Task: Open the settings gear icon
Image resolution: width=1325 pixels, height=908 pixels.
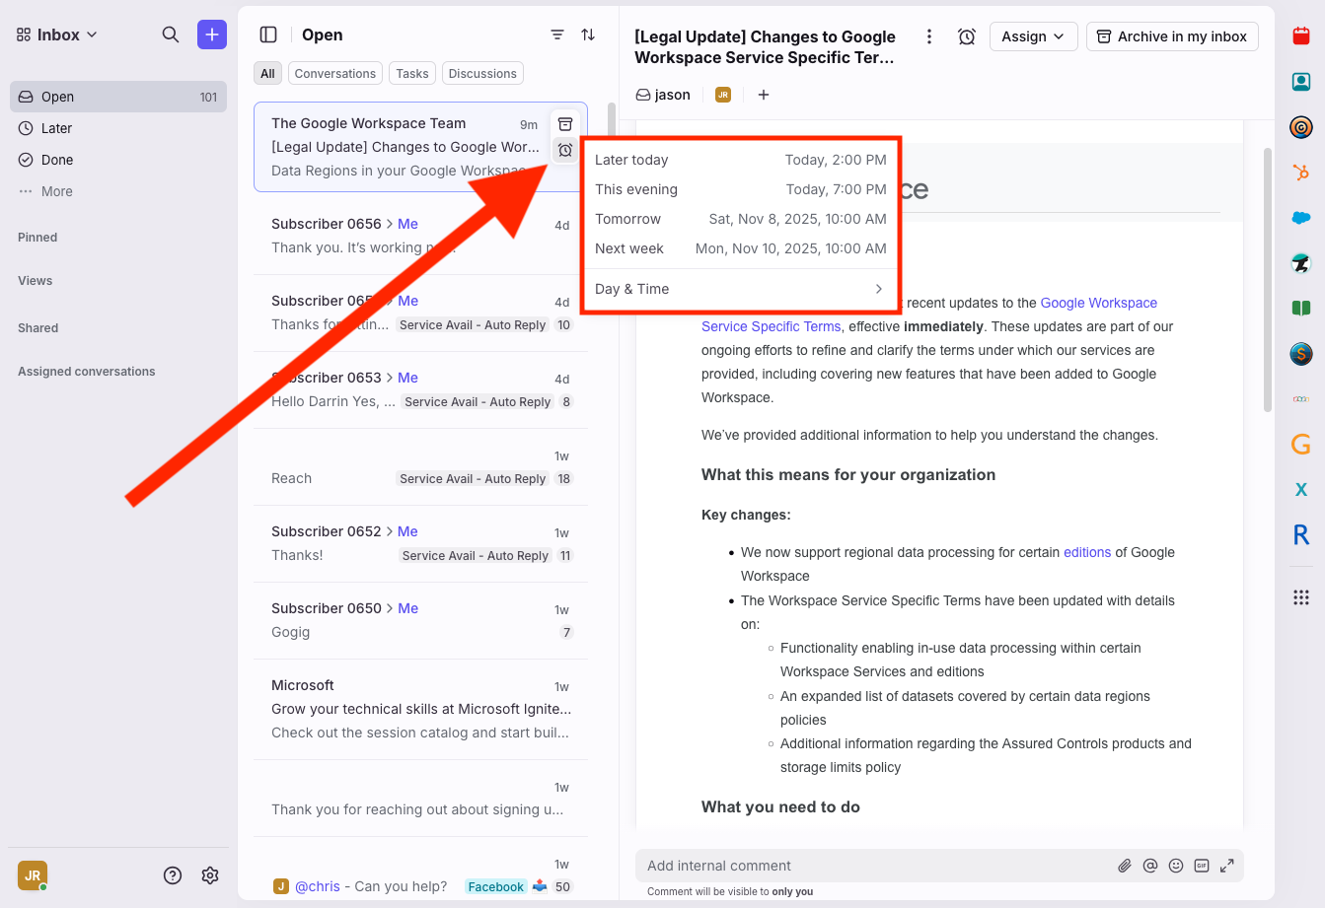Action: tap(210, 875)
